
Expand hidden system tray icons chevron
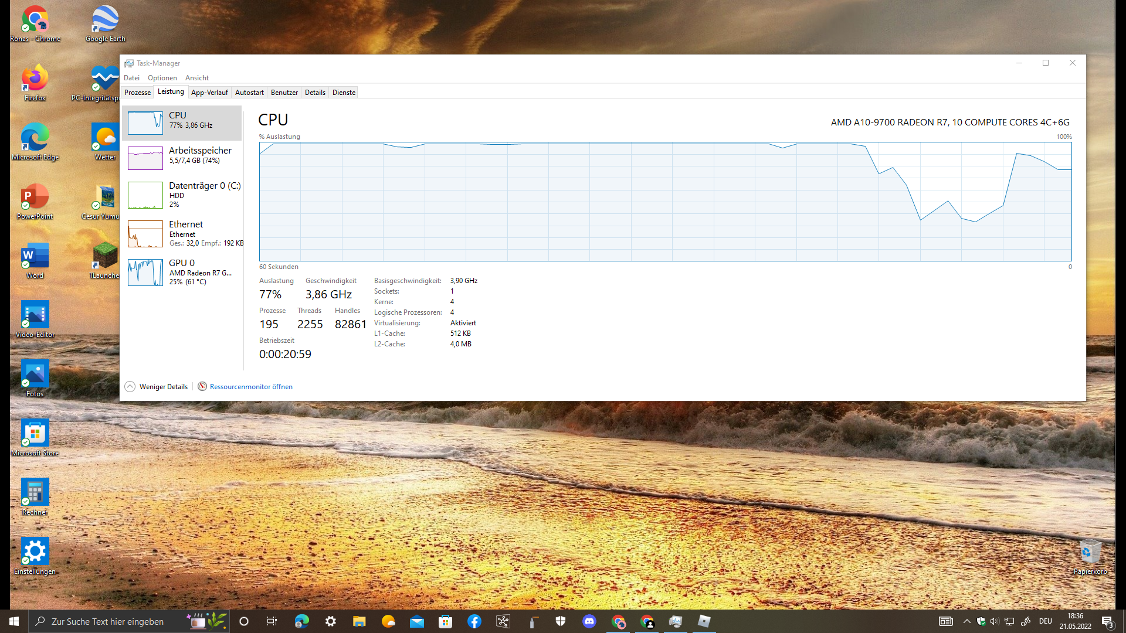966,621
